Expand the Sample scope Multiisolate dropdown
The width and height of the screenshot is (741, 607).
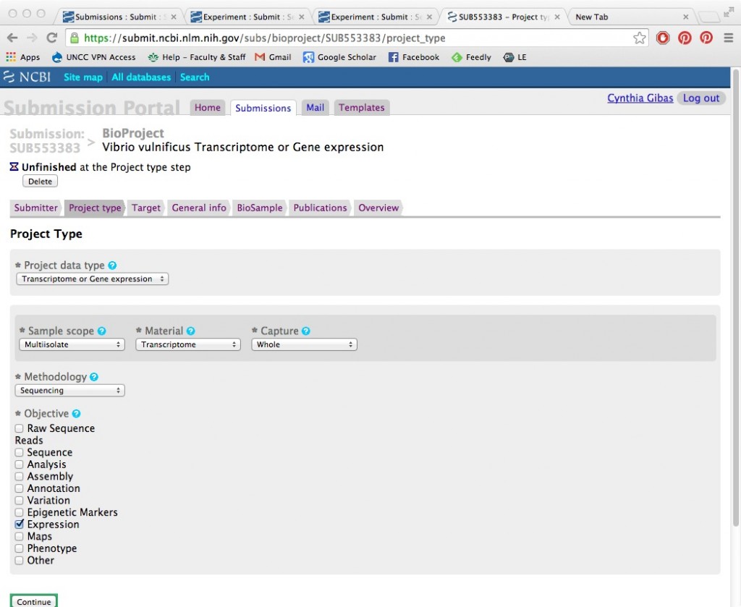70,345
